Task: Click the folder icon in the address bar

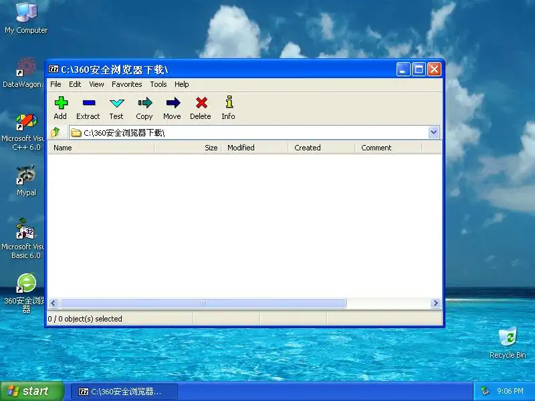Action: [x=76, y=132]
